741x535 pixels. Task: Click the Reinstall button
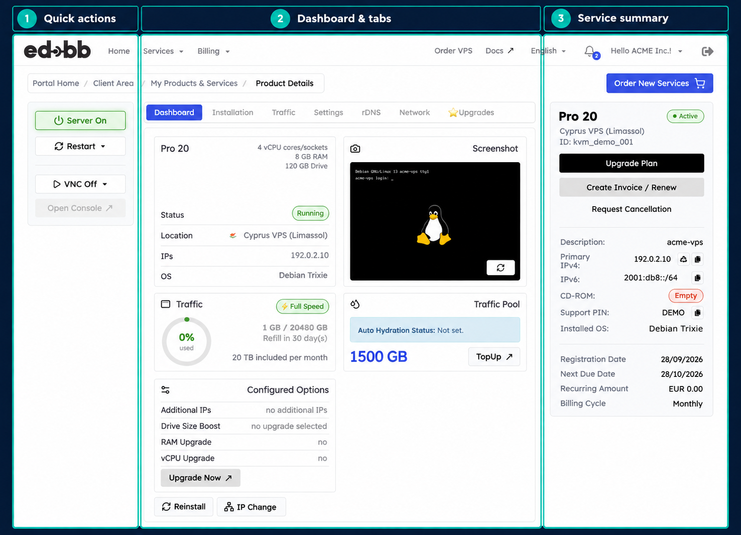point(184,507)
